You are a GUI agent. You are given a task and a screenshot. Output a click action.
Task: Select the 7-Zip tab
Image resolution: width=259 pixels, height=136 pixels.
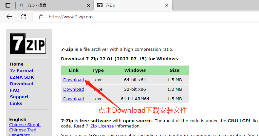(131, 5)
